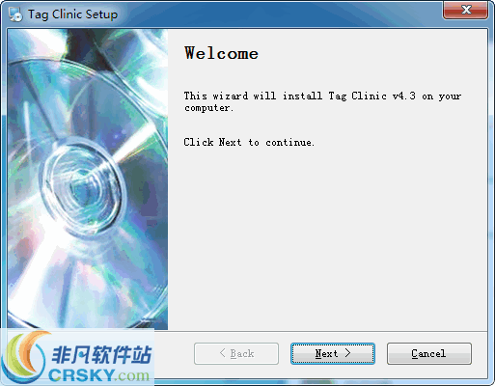
Task: Click the Welcome heading
Action: [x=221, y=53]
